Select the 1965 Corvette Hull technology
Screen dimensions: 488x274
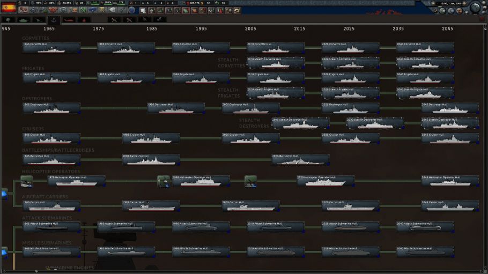point(51,48)
